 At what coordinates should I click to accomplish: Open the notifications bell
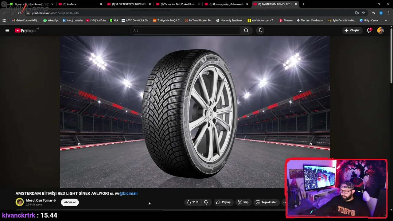(369, 30)
